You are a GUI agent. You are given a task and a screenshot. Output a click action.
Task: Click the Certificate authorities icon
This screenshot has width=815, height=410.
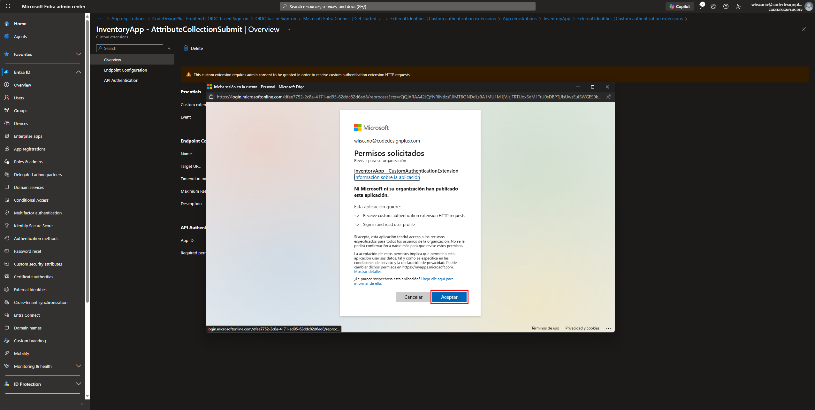tap(7, 277)
